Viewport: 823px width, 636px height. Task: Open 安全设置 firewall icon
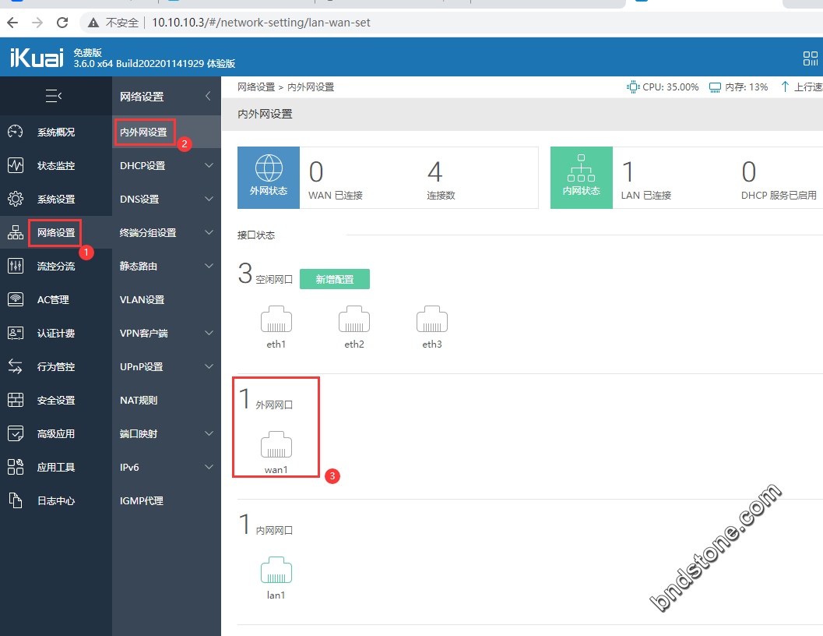click(16, 400)
